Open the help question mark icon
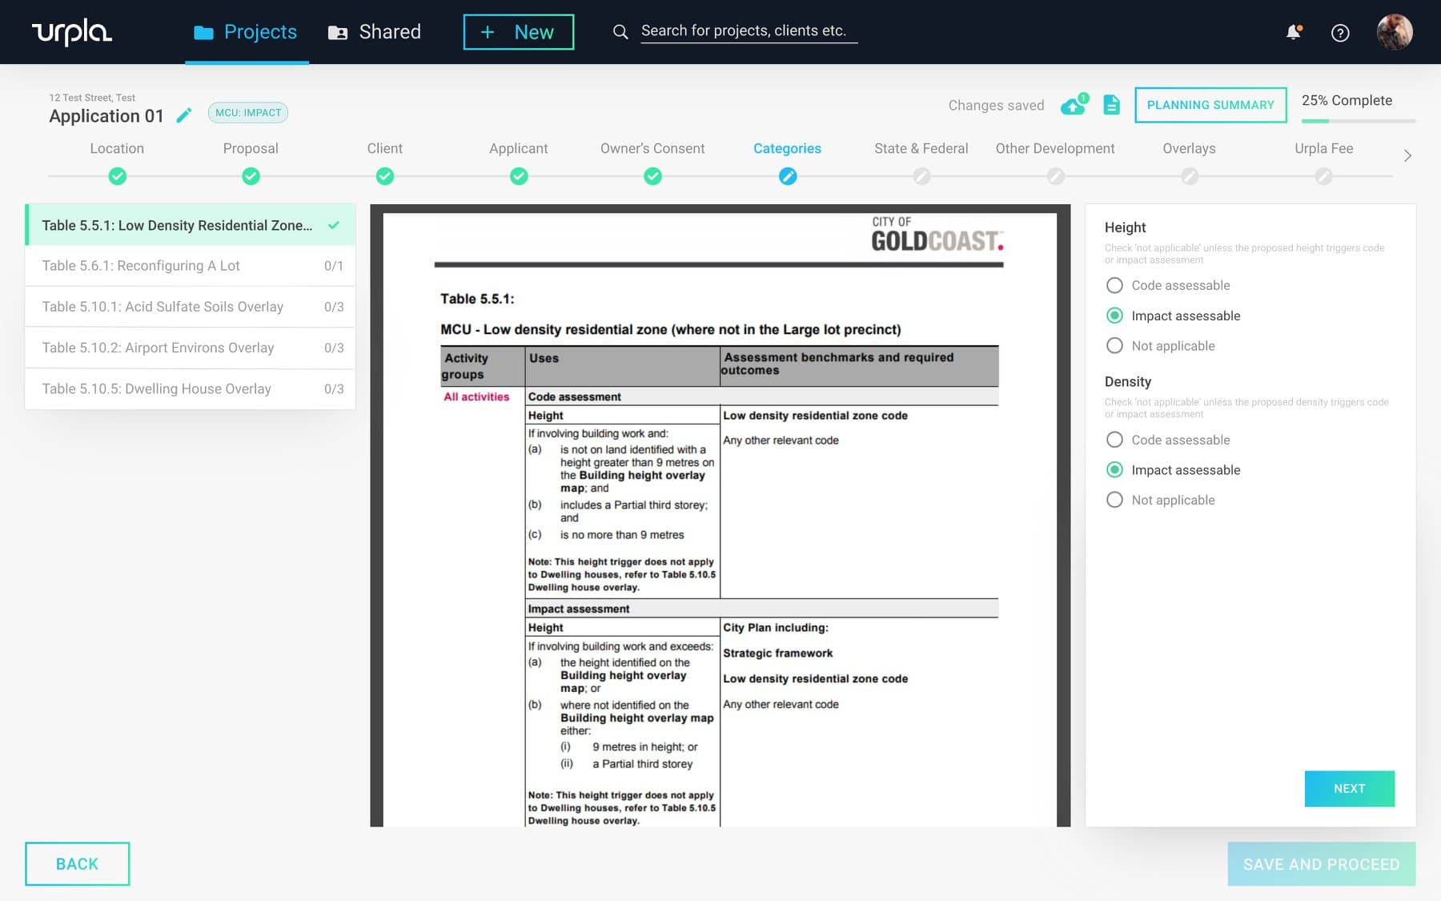The height and width of the screenshot is (901, 1441). tap(1340, 33)
